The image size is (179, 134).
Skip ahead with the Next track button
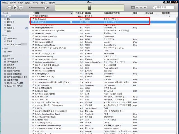pos(21,8)
